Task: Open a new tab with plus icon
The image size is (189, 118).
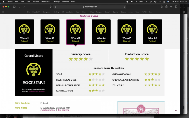Action: (172, 6)
